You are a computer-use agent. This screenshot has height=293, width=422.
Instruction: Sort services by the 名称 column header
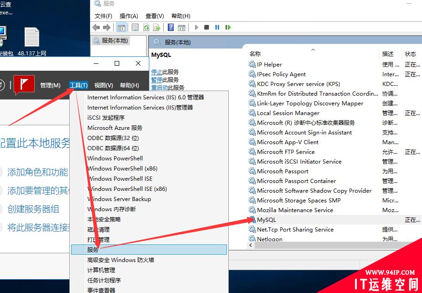point(313,54)
